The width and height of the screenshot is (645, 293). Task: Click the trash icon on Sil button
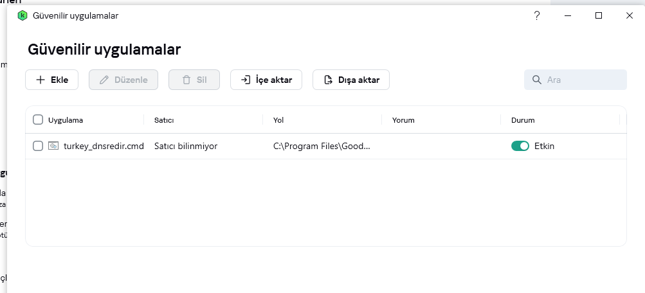186,80
